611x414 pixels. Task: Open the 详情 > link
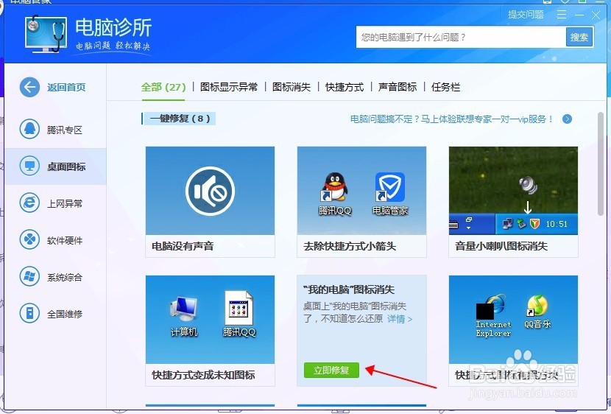coord(400,319)
